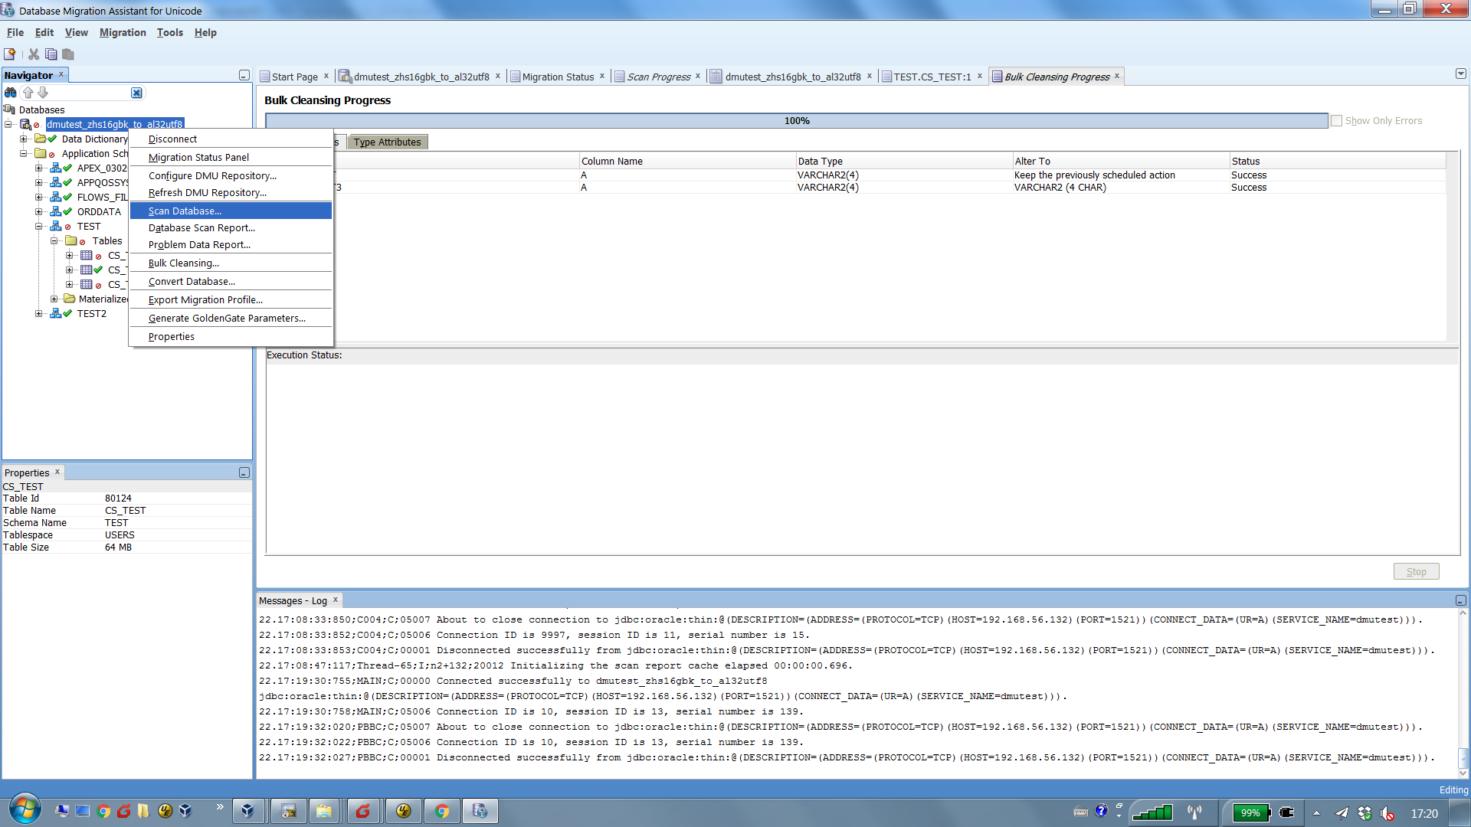Screen dimensions: 1471x827
Task: Switch to the TEST.CS_TEST:1 tab
Action: click(x=932, y=77)
